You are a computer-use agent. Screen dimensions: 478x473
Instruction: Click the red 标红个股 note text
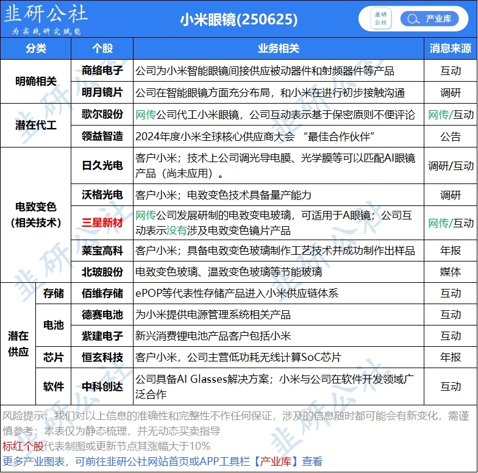point(23,446)
